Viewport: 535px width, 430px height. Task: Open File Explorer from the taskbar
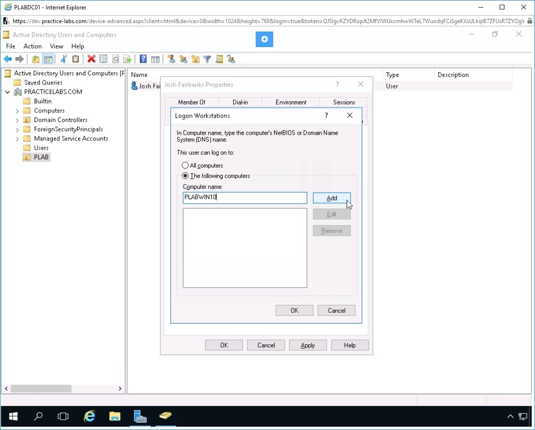click(114, 416)
